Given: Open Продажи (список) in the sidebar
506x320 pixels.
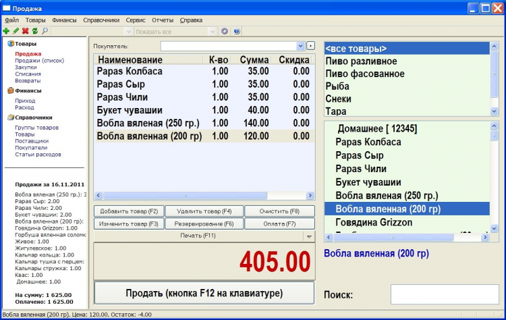Looking at the screenshot, I should click(39, 60).
